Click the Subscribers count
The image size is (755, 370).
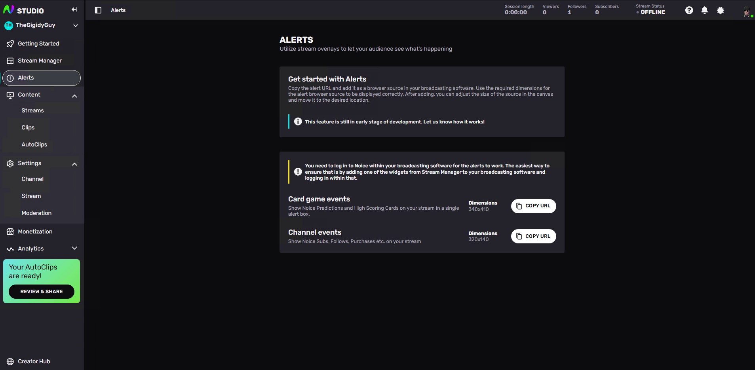click(597, 12)
